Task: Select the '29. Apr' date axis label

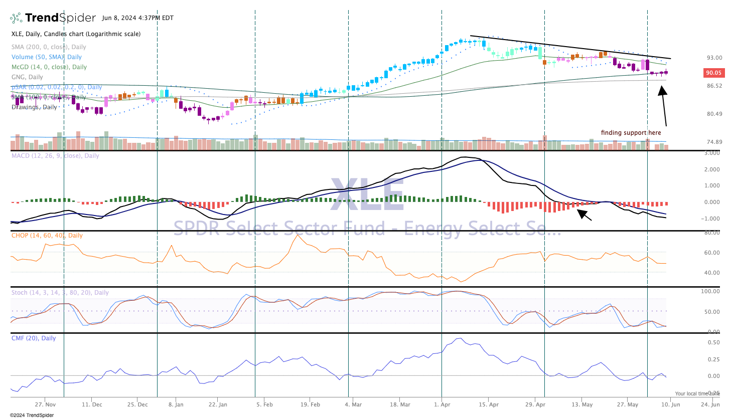Action: 535,404
